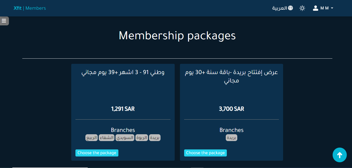The width and height of the screenshot is (352, 168).
Task: Click the scroll-to-top arrow button
Action: (340, 155)
